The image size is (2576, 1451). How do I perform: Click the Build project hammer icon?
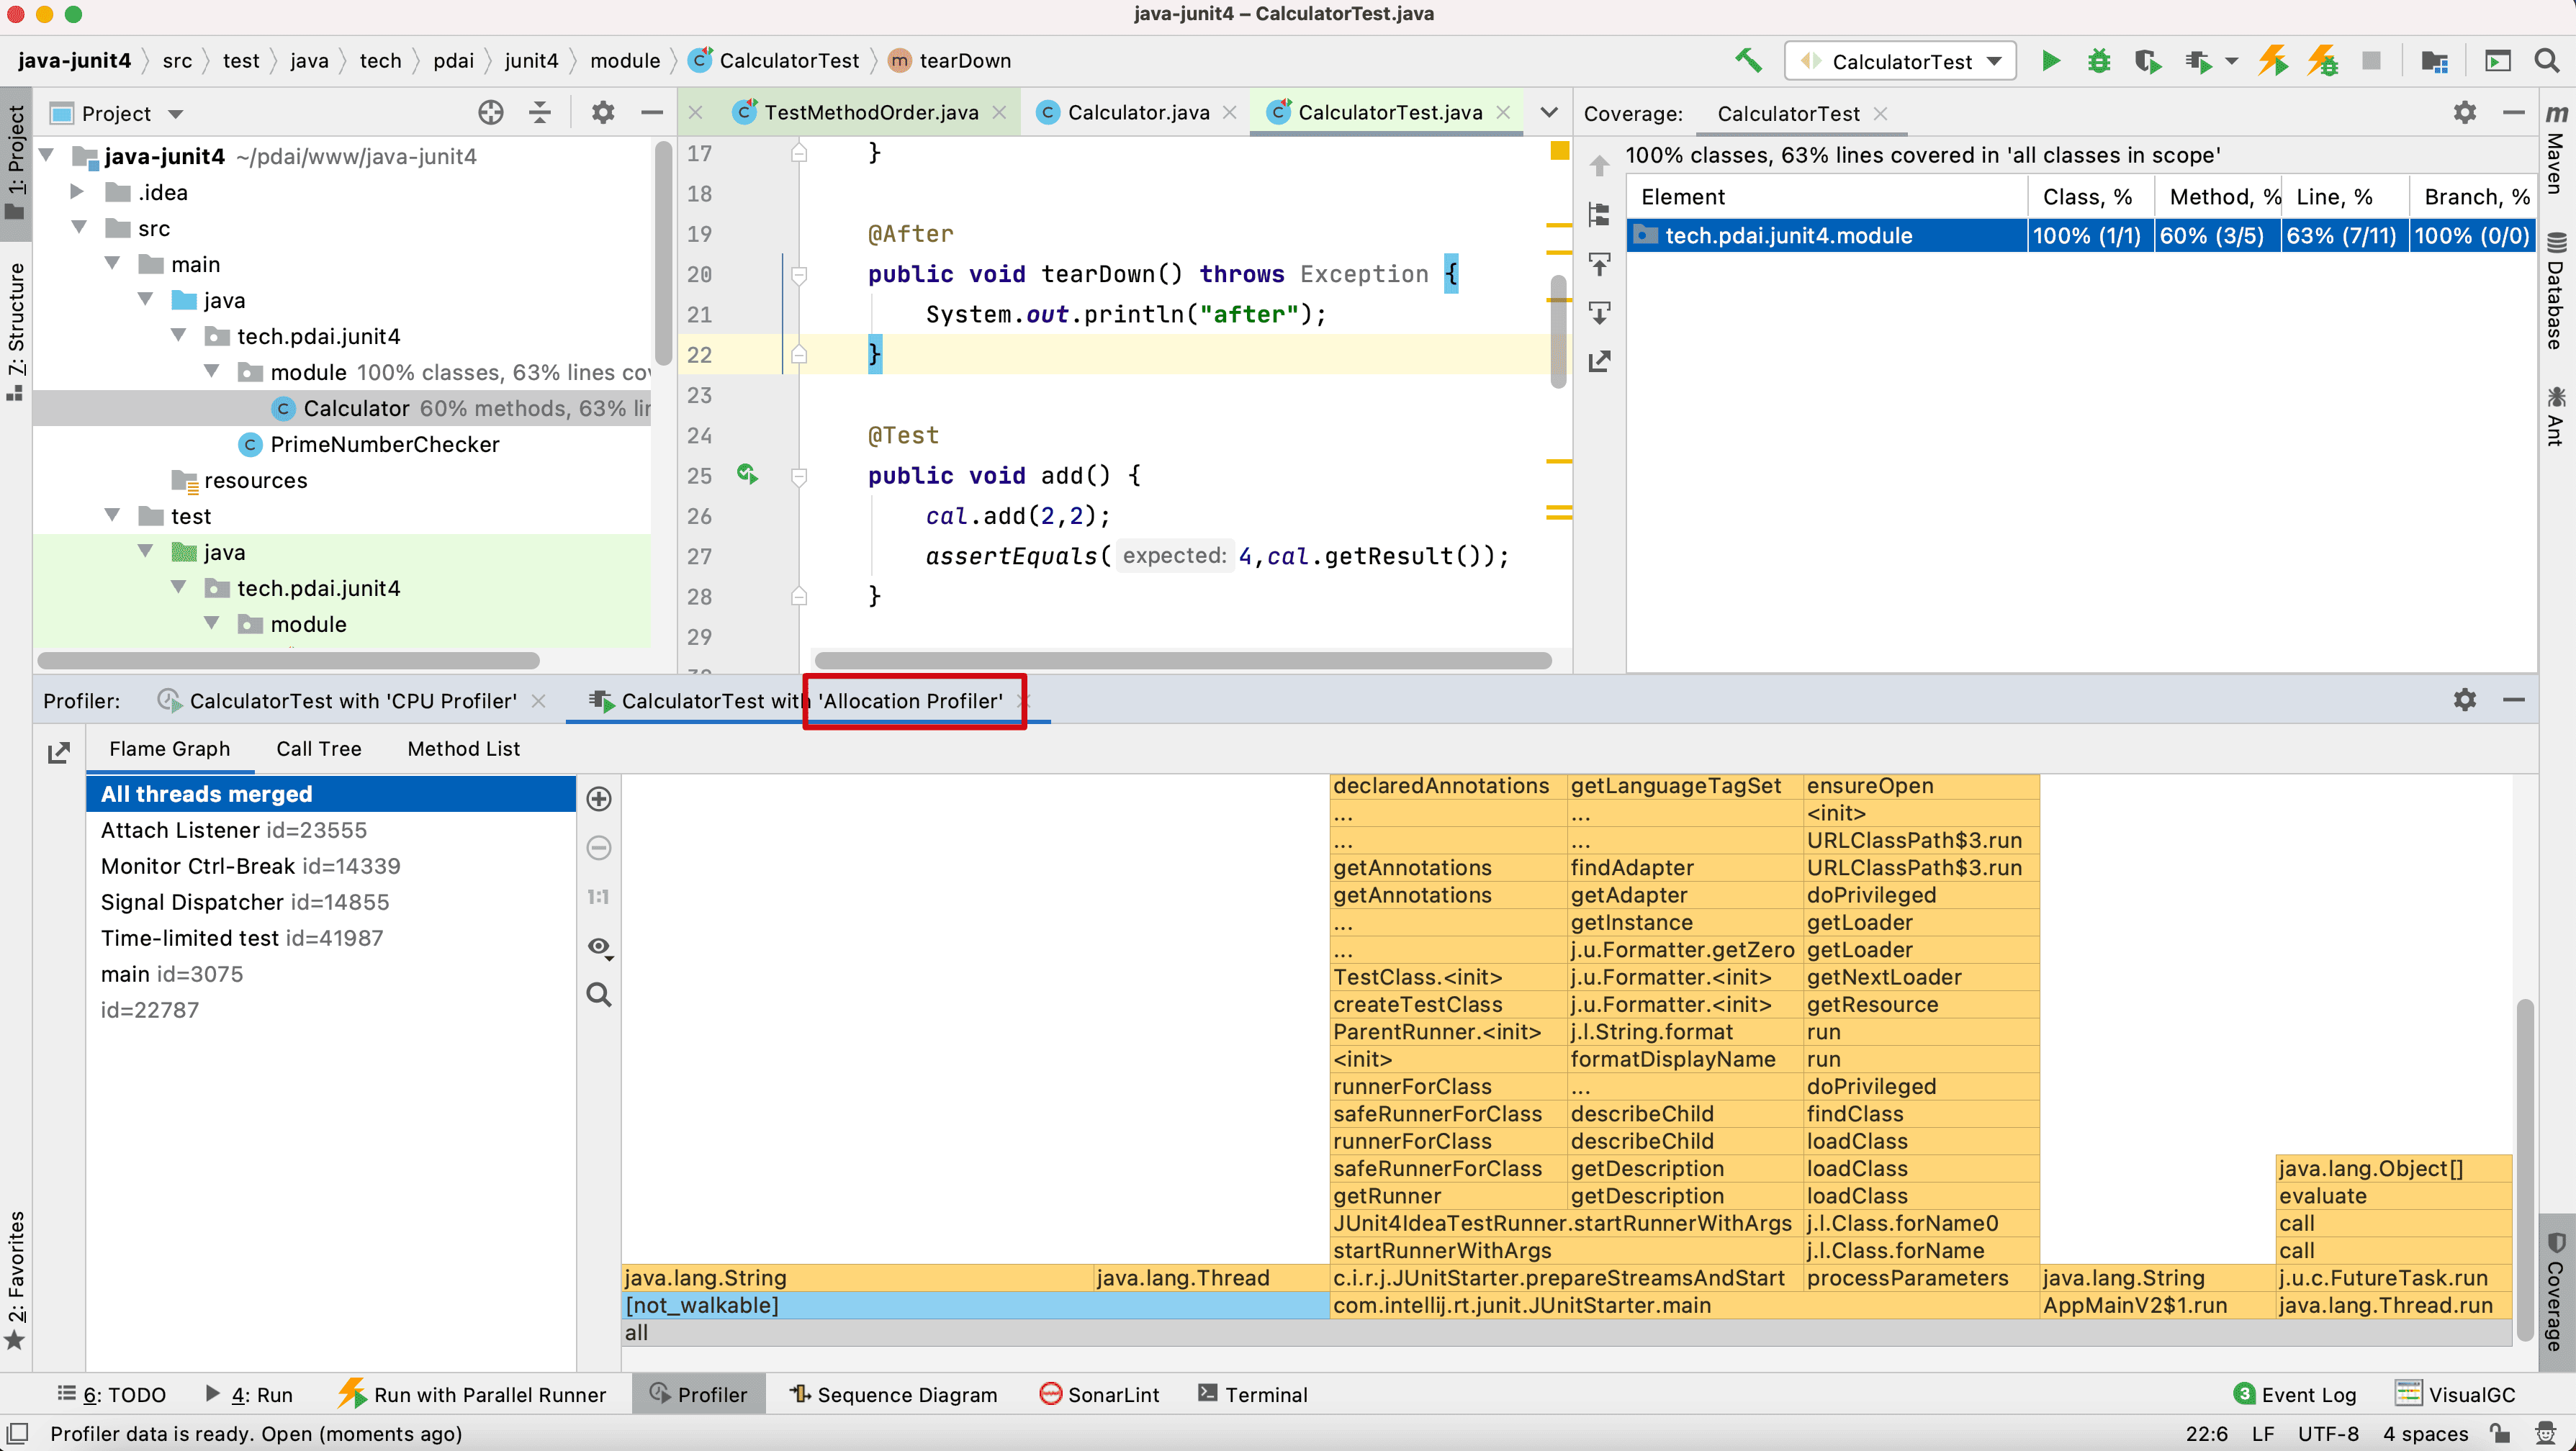click(x=1747, y=61)
